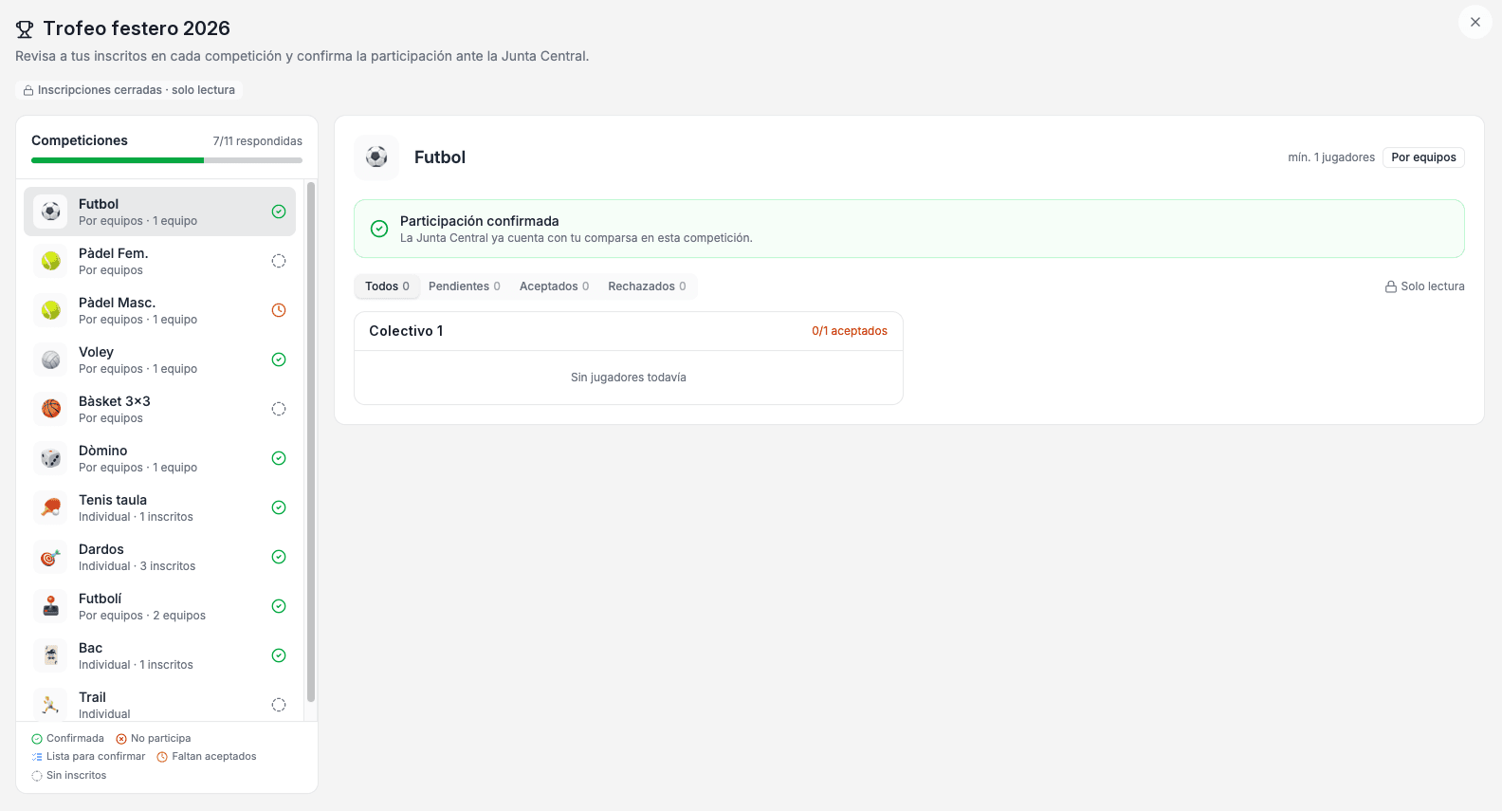Image resolution: width=1502 pixels, height=811 pixels.
Task: Click the trophy icon beside Trofeo festero 2026
Action: click(25, 29)
